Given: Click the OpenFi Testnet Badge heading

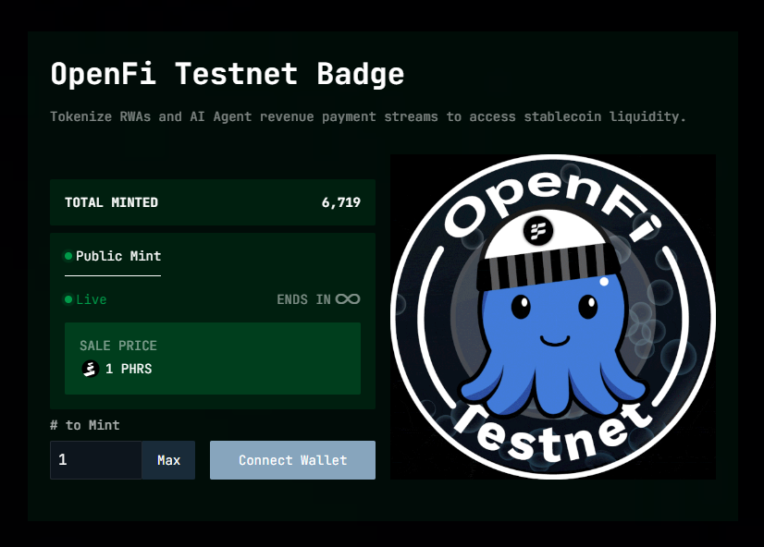Looking at the screenshot, I should tap(228, 74).
